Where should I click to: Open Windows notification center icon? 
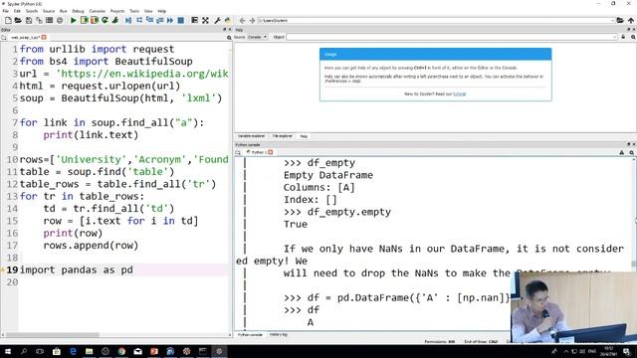[x=627, y=351]
